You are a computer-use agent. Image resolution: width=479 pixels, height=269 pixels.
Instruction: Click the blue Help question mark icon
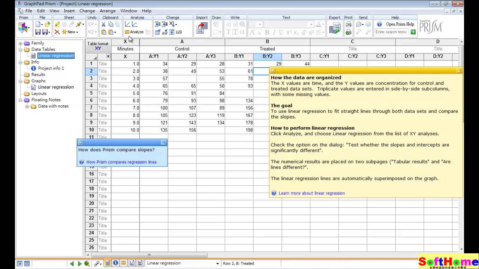tap(379, 24)
